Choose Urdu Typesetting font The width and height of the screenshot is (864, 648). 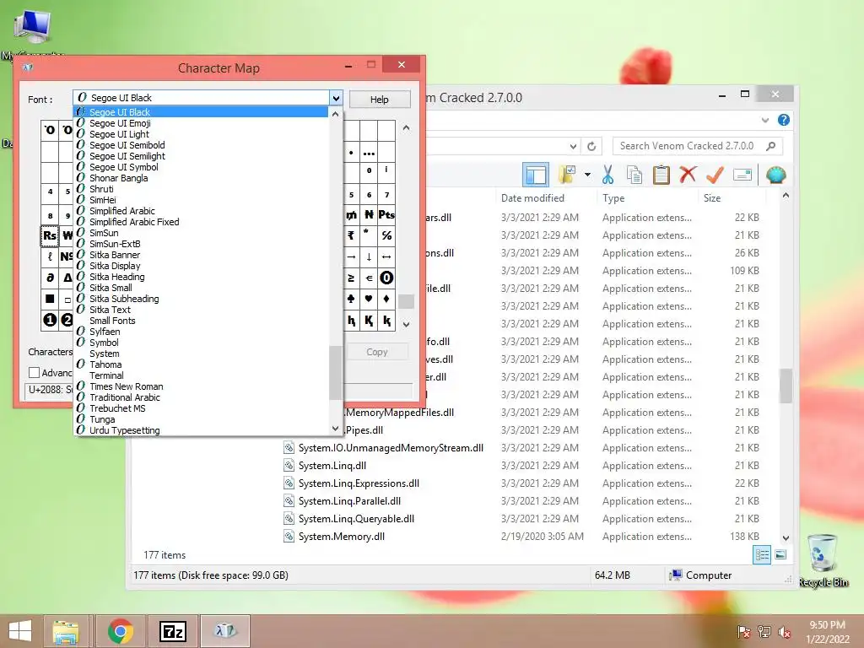tap(125, 430)
